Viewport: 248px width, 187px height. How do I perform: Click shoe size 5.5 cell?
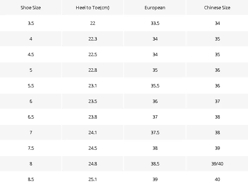[x=31, y=86]
